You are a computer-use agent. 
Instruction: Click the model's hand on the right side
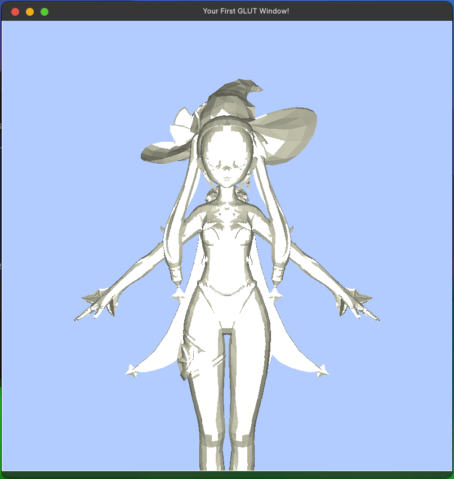[x=357, y=303]
